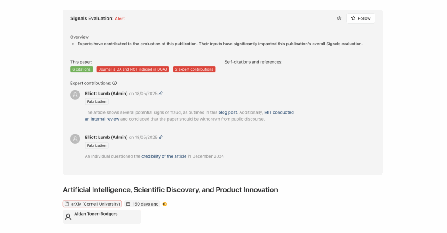Open the blog post link
Viewport: 447px width, 233px height.
pyautogui.click(x=227, y=112)
